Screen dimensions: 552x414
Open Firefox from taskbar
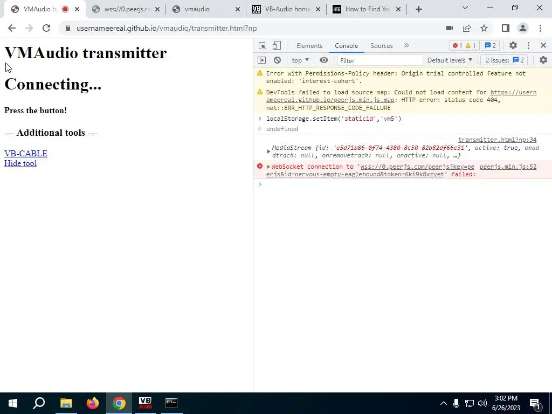click(93, 403)
